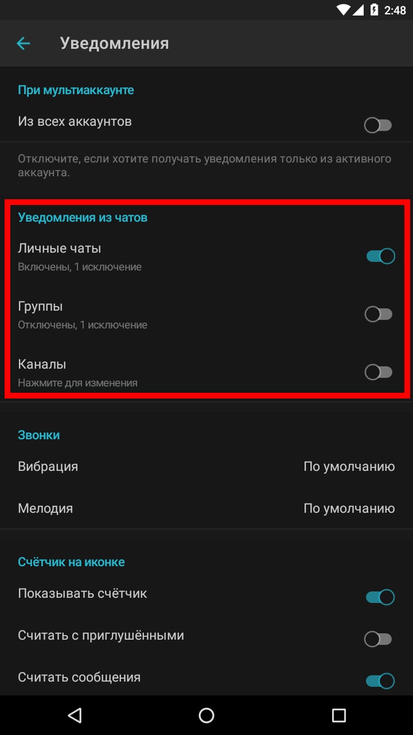
Task: Tap the Android back navigation button
Action: point(75,715)
